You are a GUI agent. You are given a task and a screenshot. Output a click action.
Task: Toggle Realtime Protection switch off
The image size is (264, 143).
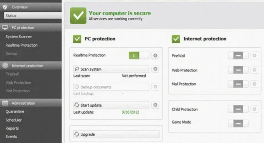point(139,55)
